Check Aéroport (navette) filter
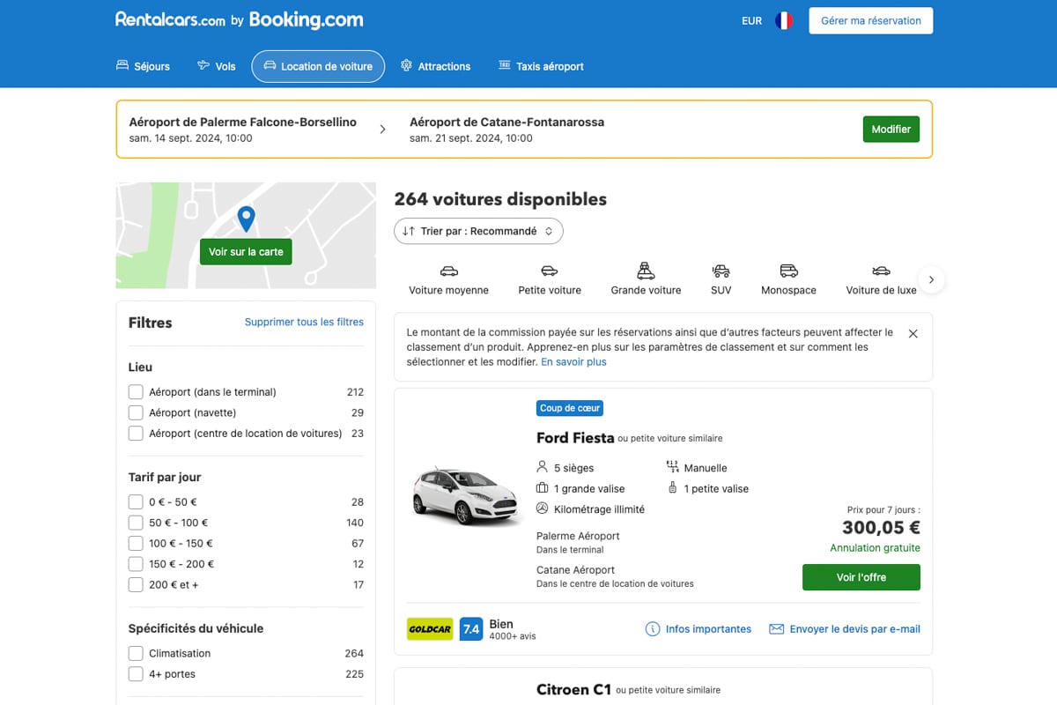The width and height of the screenshot is (1057, 705). (136, 412)
